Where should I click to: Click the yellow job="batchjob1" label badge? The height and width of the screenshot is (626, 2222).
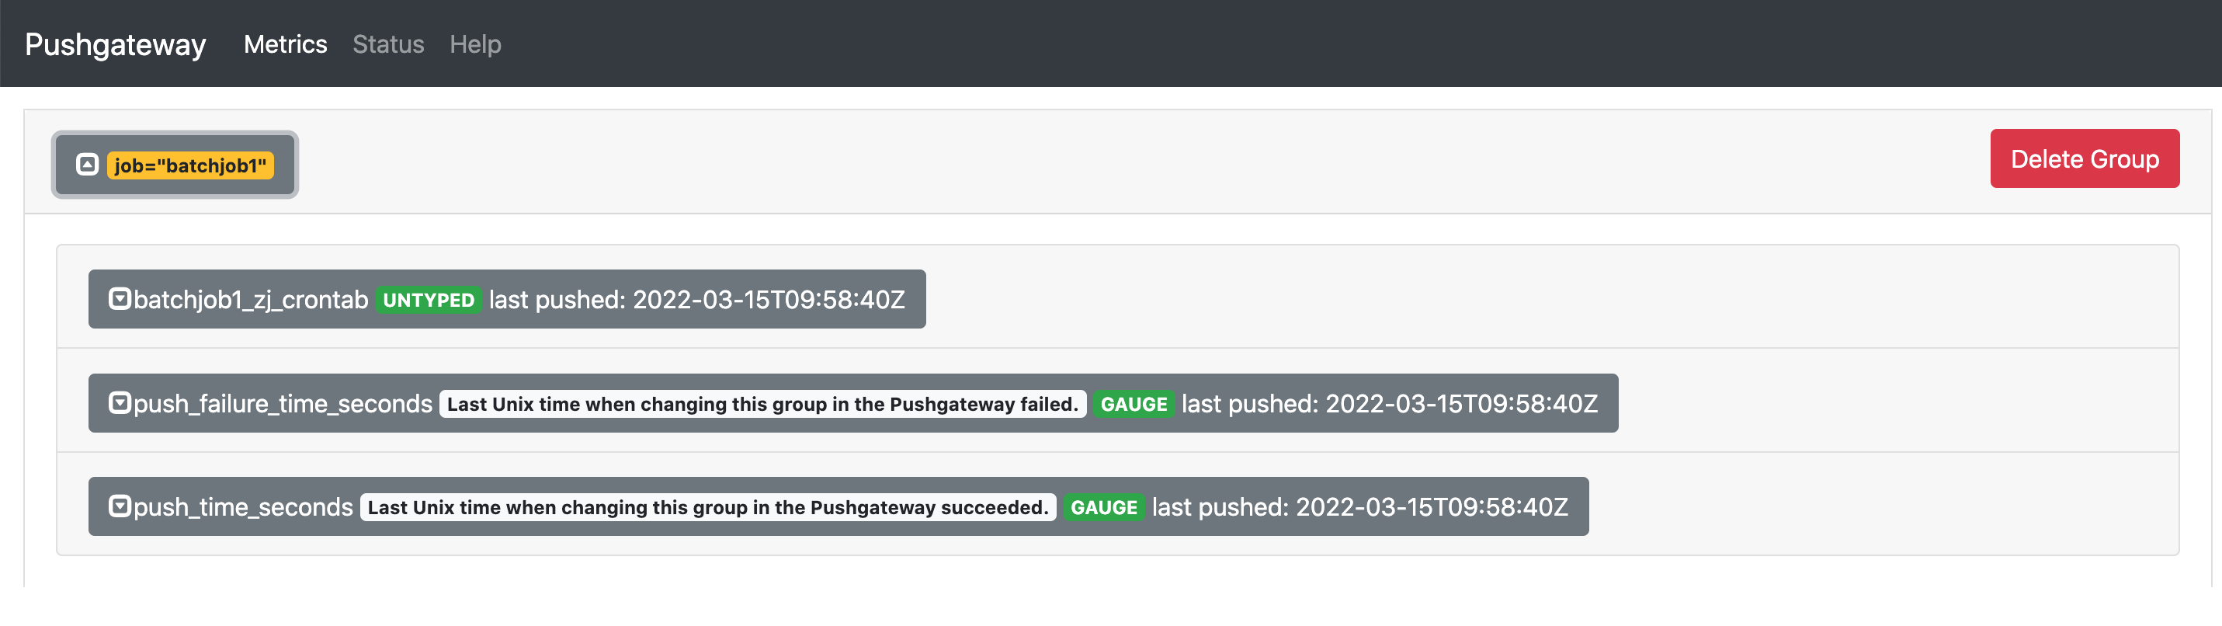(189, 165)
